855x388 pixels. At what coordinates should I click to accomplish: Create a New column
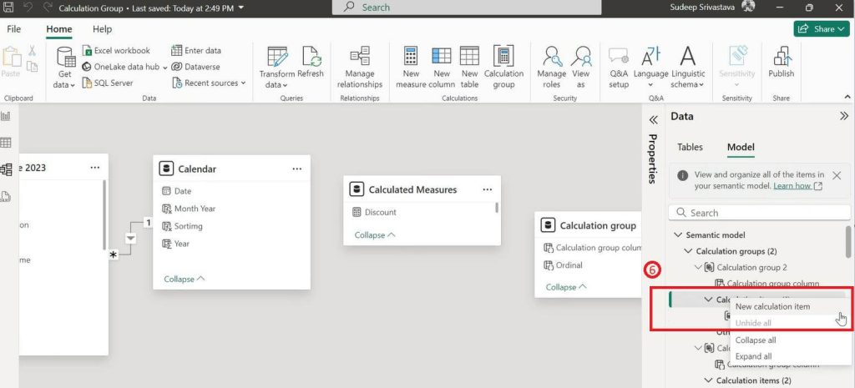442,68
